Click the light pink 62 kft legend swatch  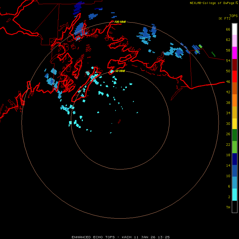tap(234, 41)
